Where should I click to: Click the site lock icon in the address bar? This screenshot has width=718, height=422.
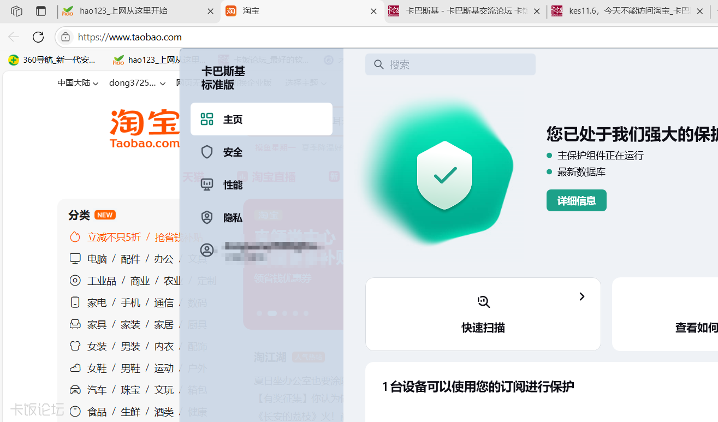tap(66, 37)
